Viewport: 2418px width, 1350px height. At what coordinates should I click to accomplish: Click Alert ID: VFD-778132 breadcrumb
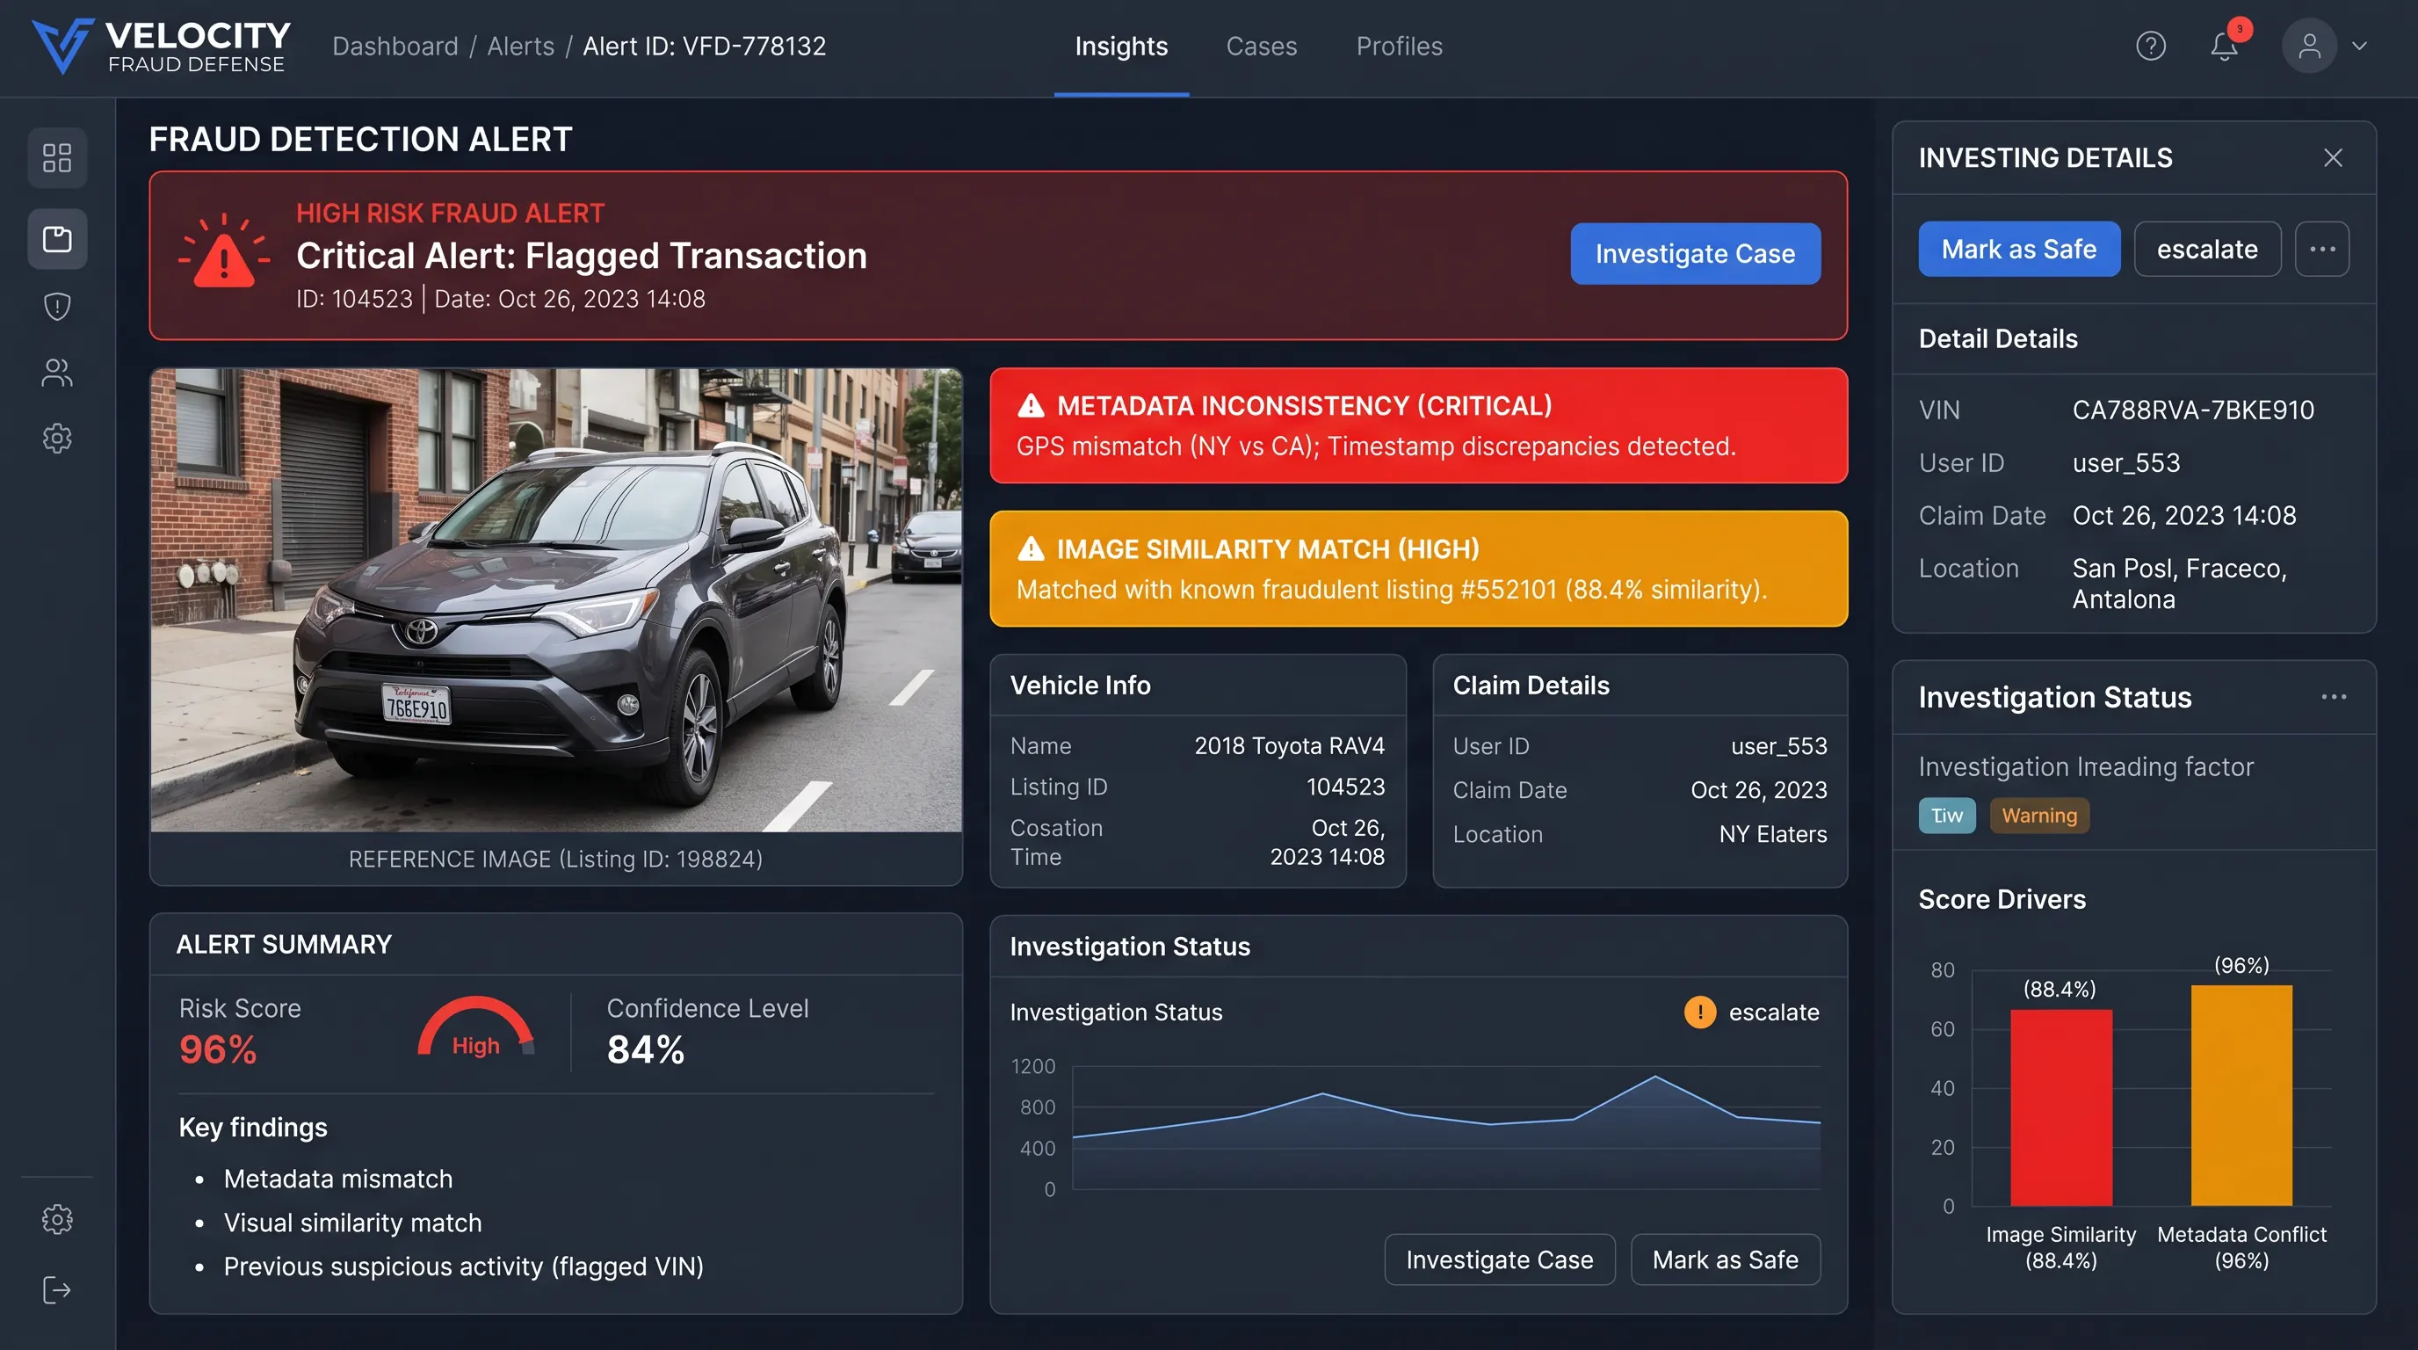tap(704, 46)
